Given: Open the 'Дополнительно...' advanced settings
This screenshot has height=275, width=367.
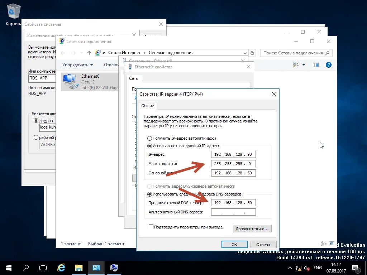Looking at the screenshot, I should pos(252,229).
